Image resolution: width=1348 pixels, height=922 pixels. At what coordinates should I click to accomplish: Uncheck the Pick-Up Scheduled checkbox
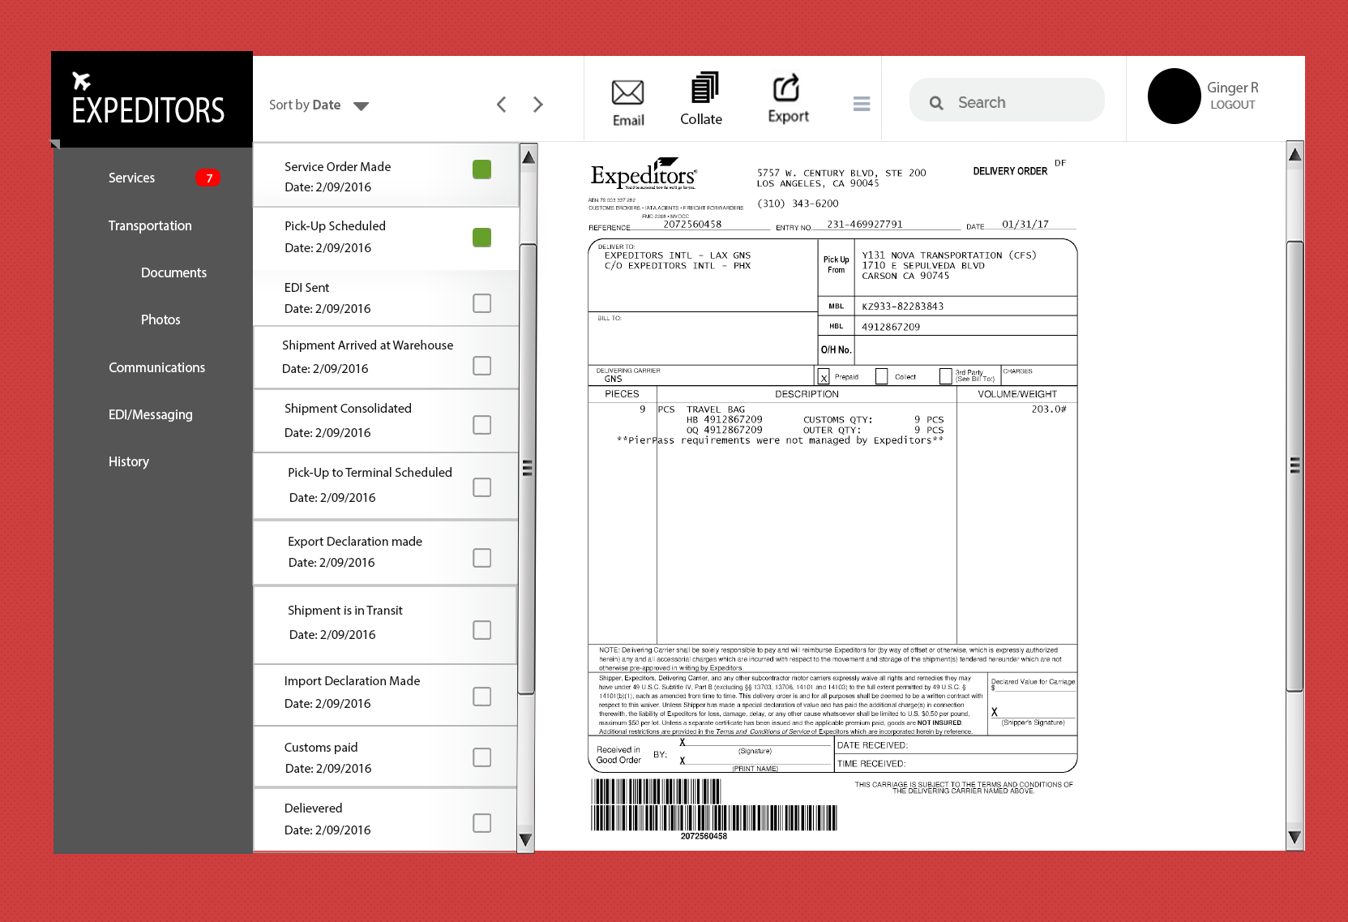(x=482, y=238)
